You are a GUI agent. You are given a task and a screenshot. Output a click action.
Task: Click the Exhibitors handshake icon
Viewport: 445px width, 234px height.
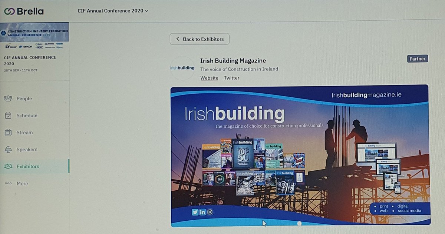pos(8,167)
